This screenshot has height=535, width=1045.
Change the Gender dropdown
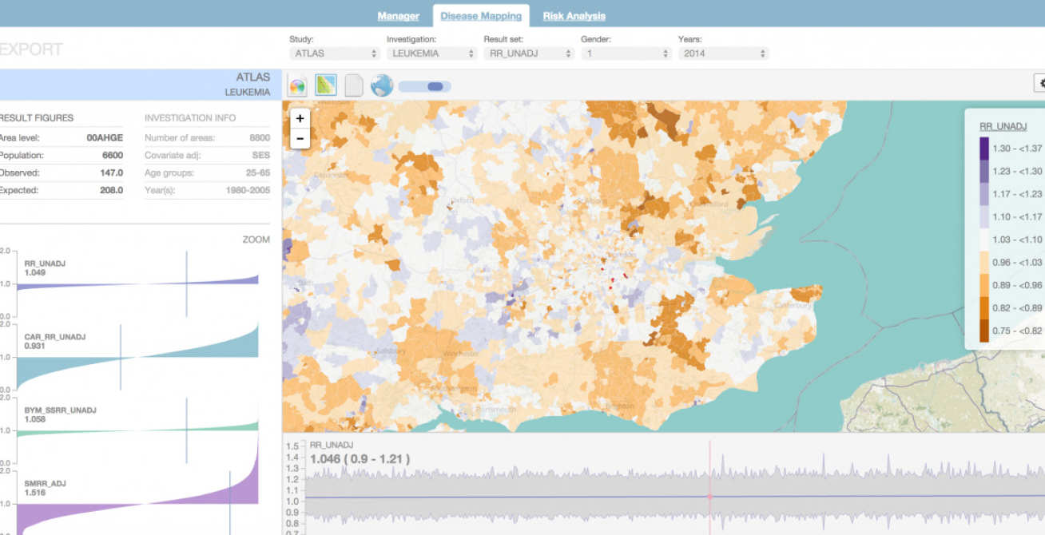pyautogui.click(x=626, y=53)
